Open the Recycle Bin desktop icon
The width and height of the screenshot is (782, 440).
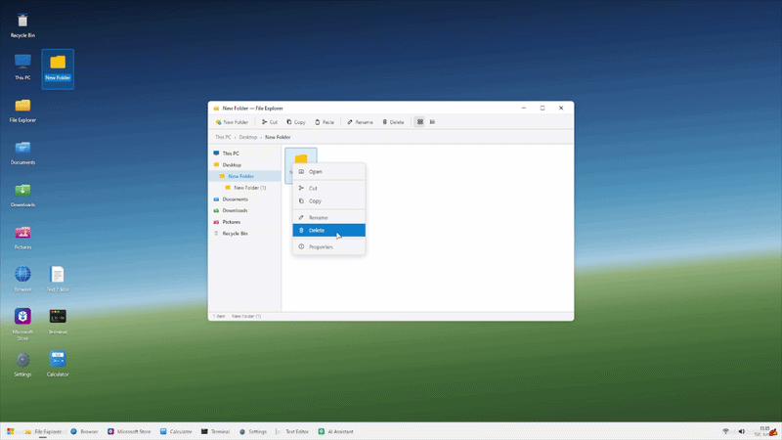pos(22,26)
